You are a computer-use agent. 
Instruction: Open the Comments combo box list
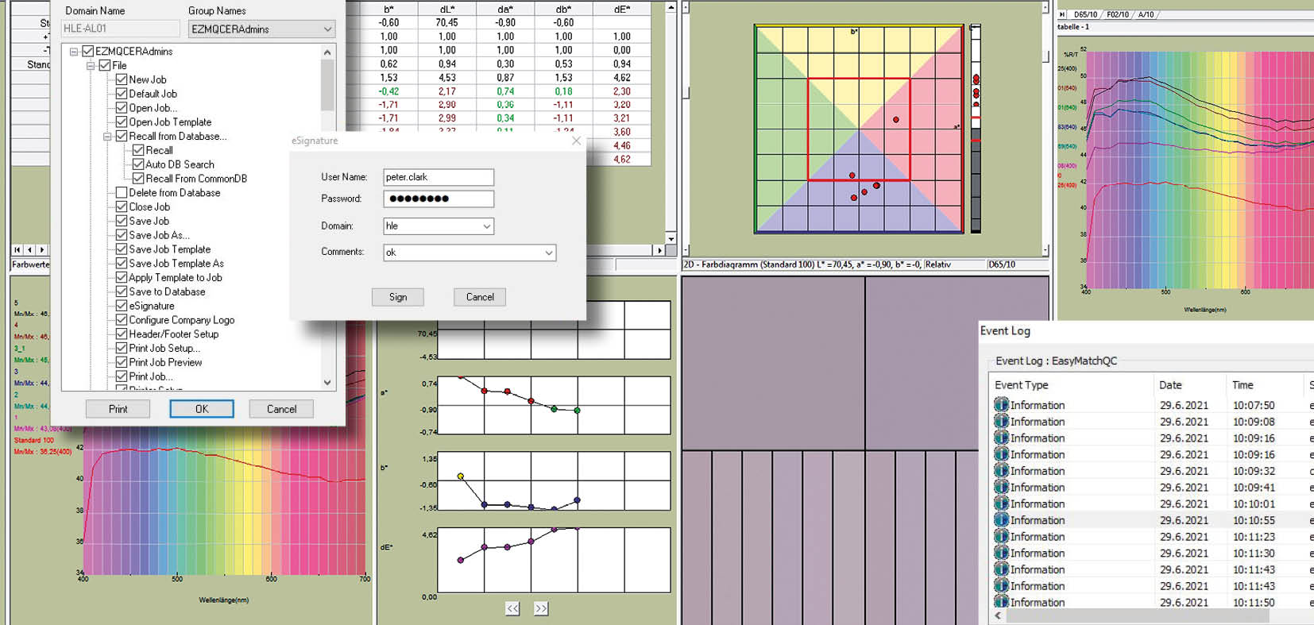[x=548, y=253]
